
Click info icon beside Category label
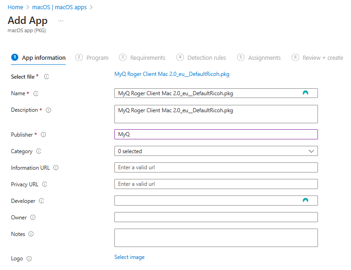tap(39, 151)
